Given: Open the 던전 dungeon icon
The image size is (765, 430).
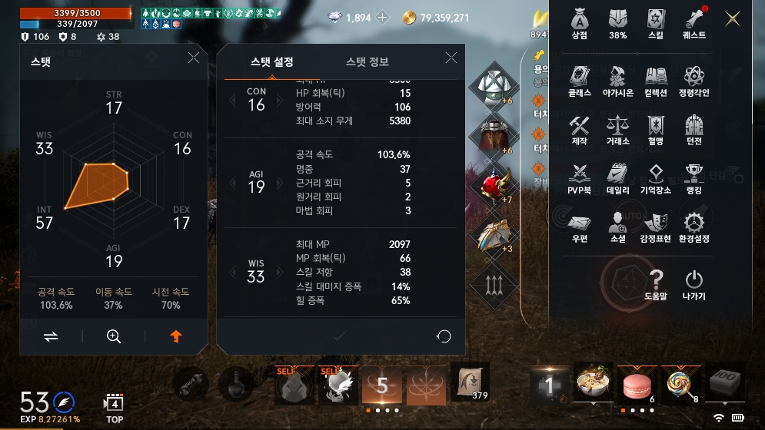Looking at the screenshot, I should 693,131.
